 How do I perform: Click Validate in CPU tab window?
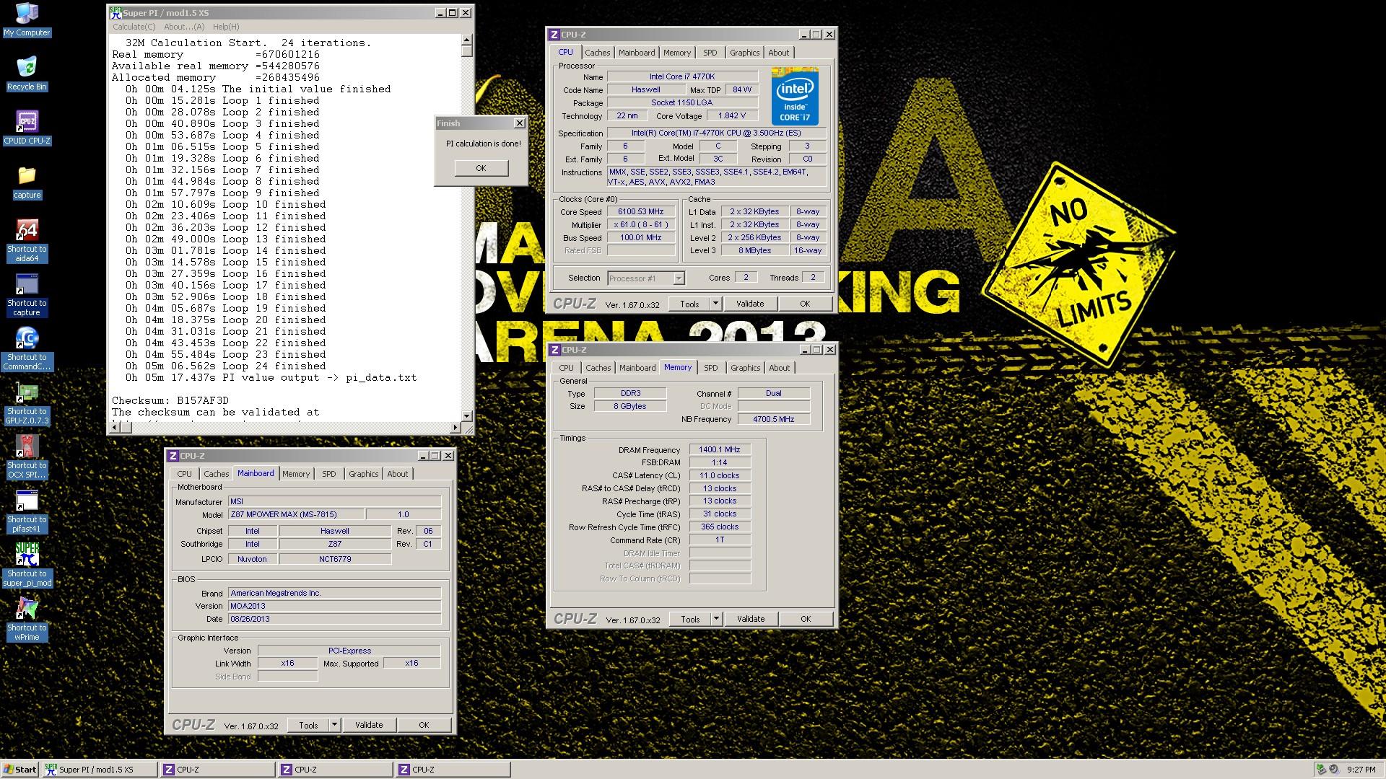(x=749, y=304)
